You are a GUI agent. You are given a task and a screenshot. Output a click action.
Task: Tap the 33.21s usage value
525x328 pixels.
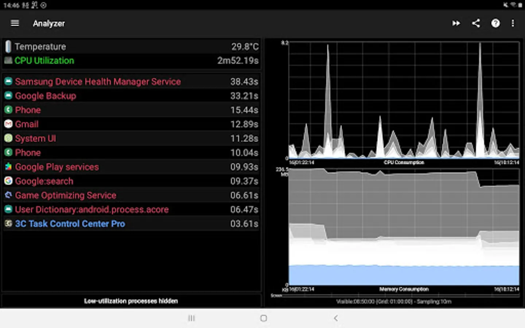[244, 96]
